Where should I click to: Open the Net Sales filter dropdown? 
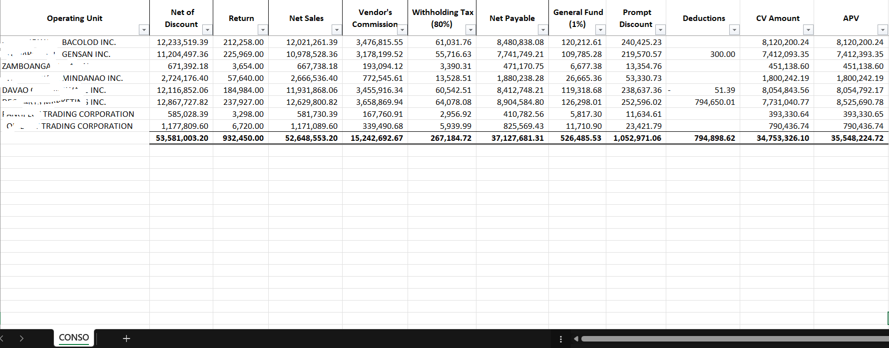click(337, 30)
